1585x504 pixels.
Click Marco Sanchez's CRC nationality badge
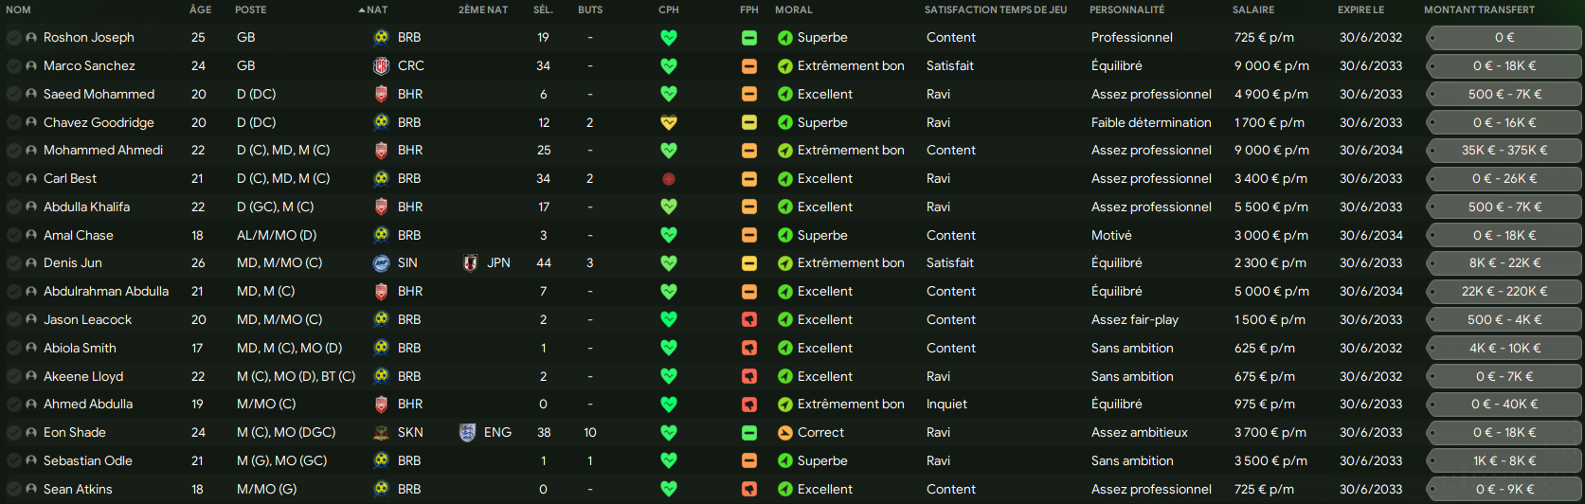[381, 65]
